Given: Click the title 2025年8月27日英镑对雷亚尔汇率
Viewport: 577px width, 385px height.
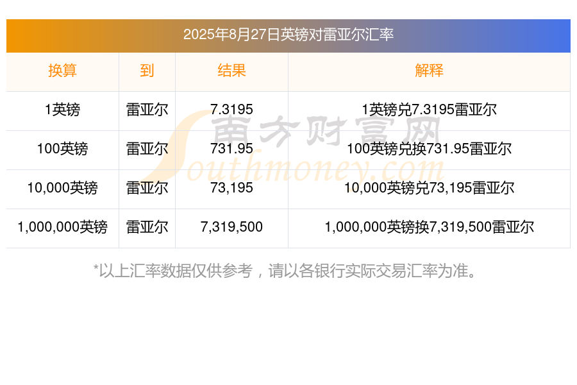Looking at the screenshot, I should (x=288, y=35).
